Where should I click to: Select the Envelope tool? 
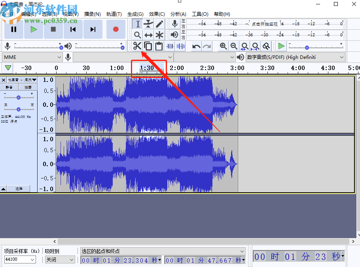148,24
